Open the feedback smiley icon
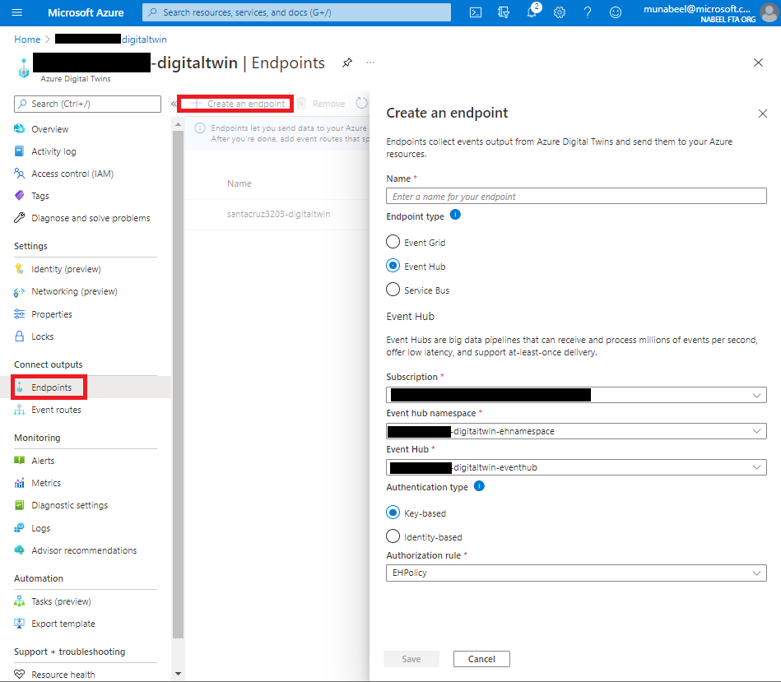The image size is (781, 682). 616,12
